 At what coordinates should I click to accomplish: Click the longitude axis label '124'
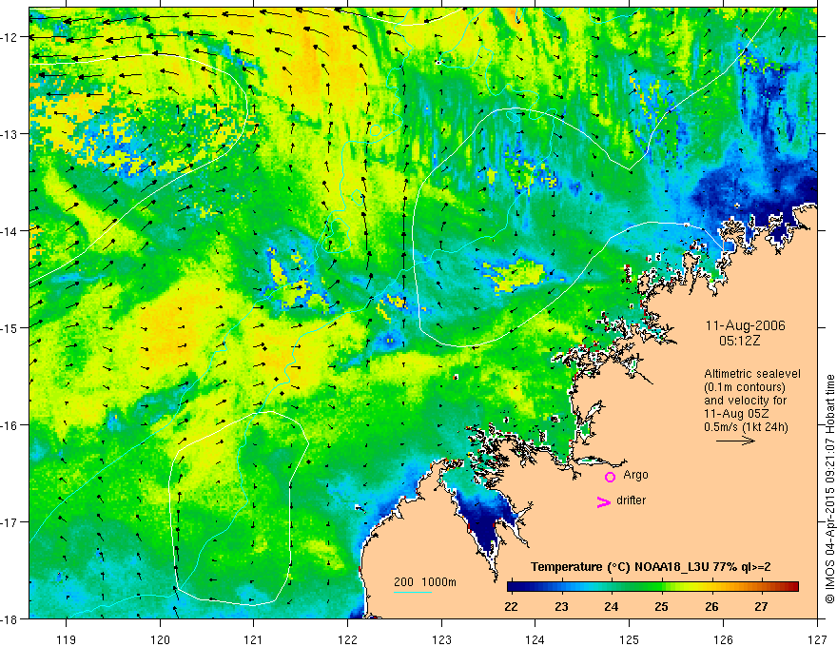tap(535, 639)
